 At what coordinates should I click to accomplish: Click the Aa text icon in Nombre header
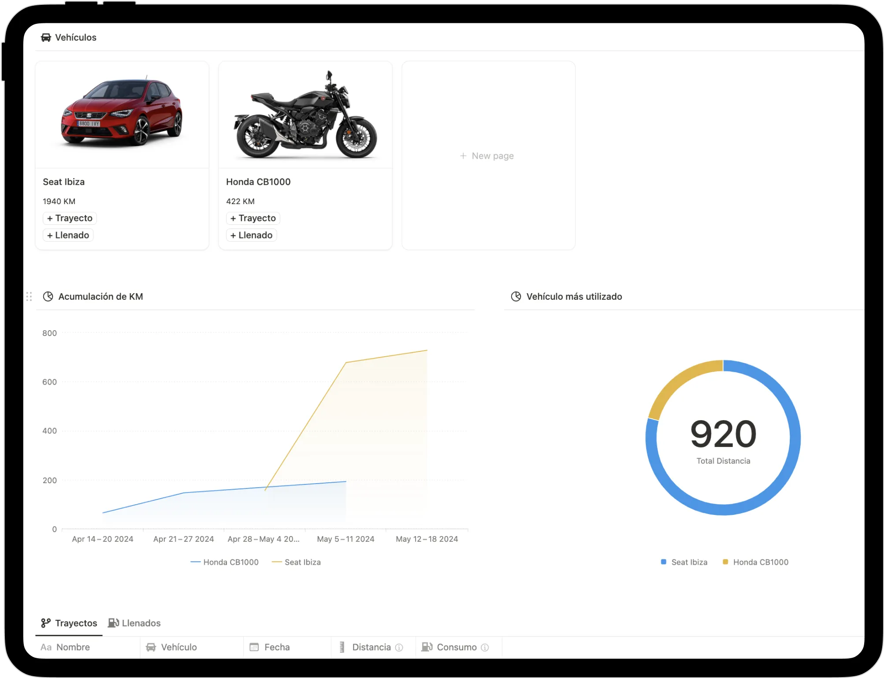point(46,647)
